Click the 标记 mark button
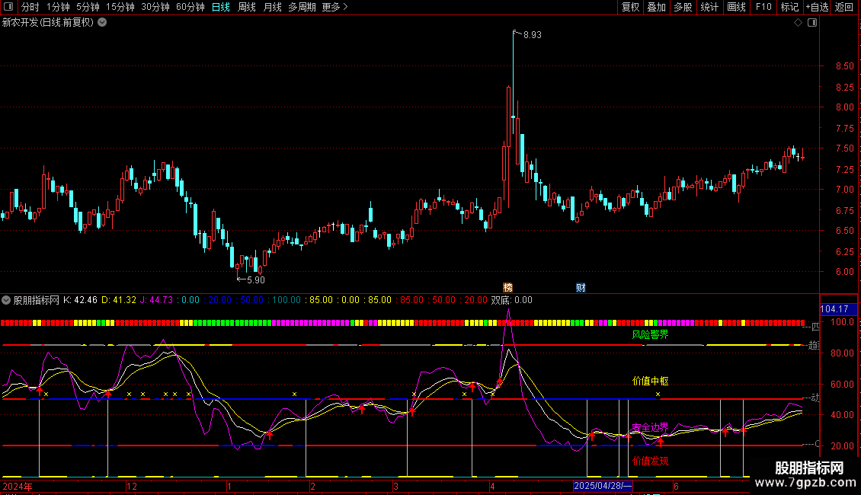 789,7
